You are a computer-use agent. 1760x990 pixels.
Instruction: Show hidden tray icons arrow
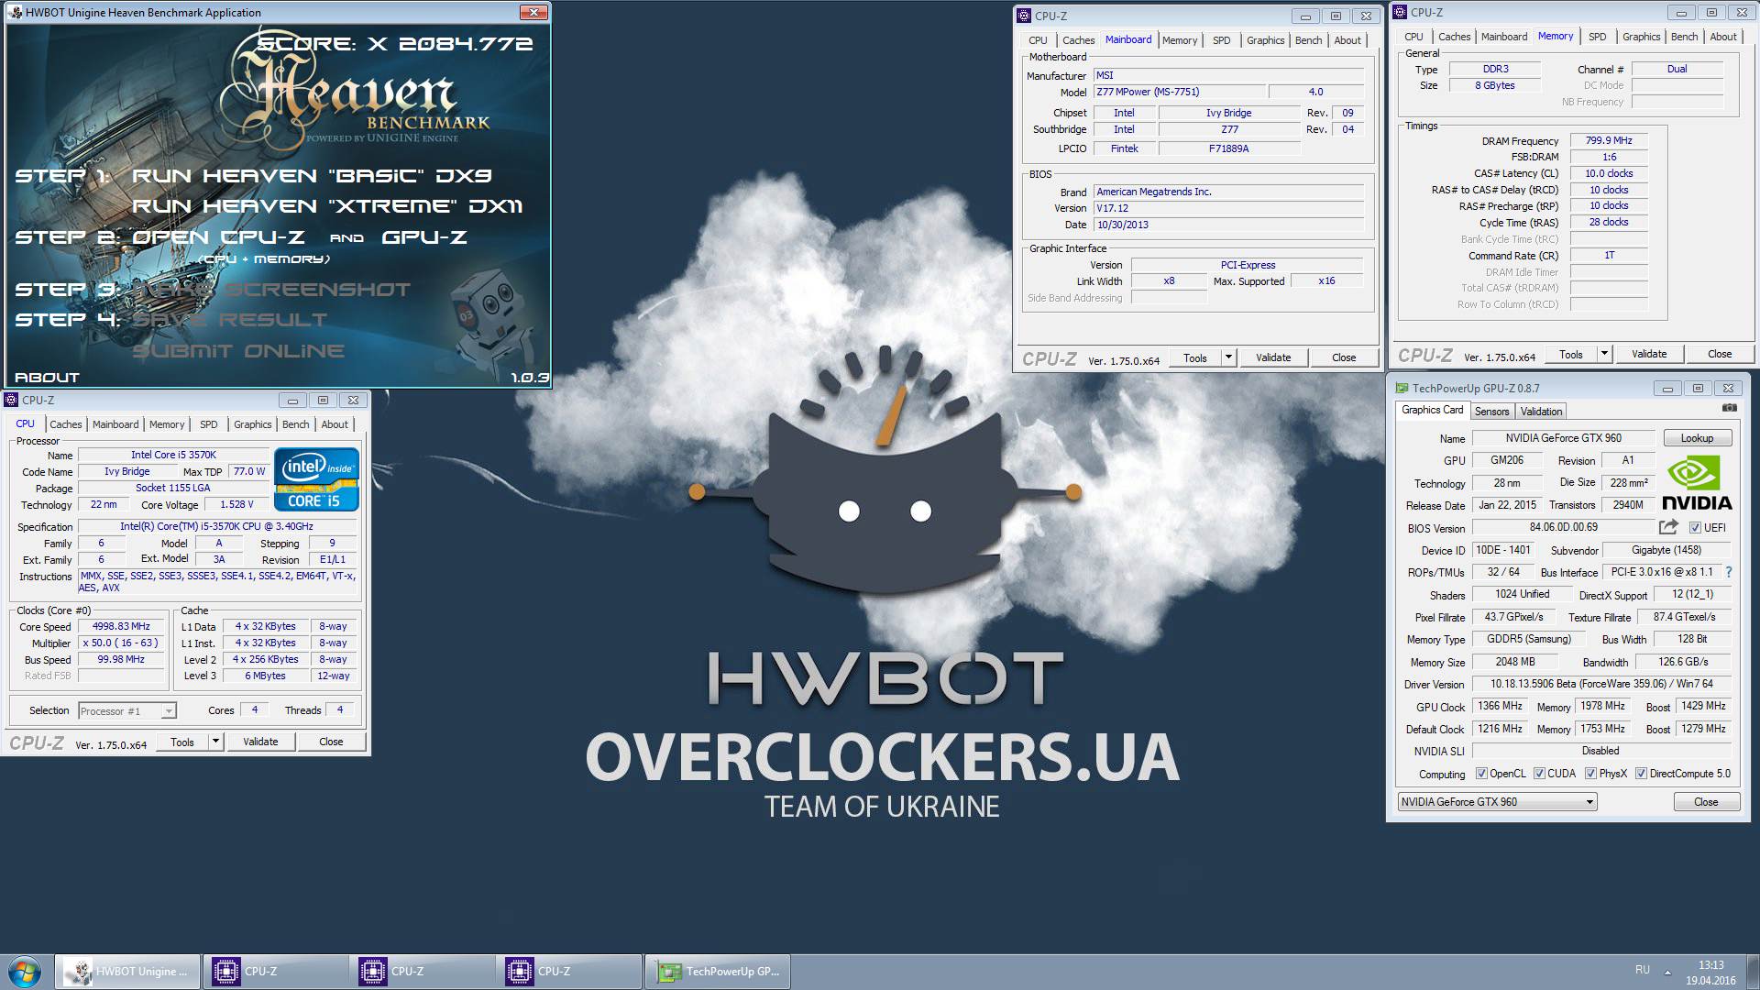point(1667,972)
